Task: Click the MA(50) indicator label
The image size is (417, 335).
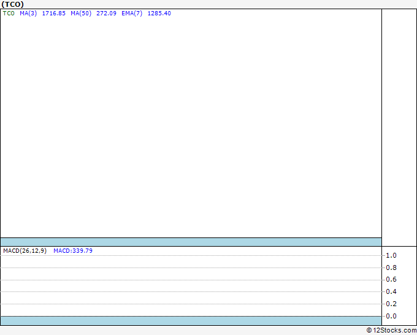Action: (81, 13)
